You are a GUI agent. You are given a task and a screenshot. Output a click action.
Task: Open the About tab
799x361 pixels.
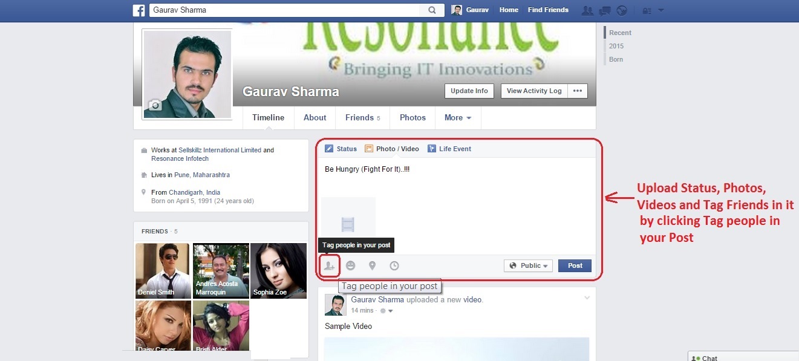pyautogui.click(x=315, y=118)
